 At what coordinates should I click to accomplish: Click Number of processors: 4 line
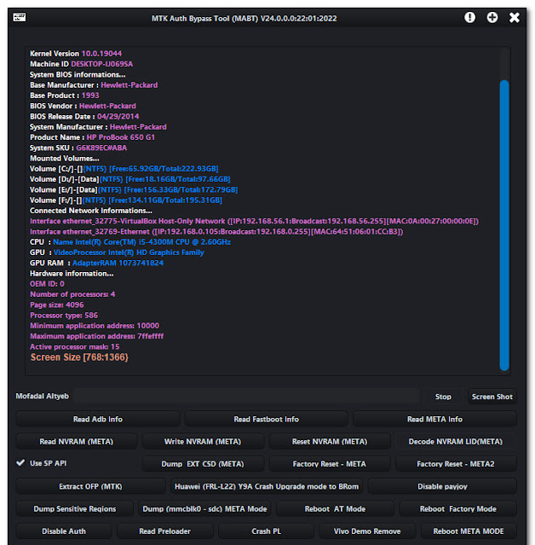click(72, 294)
